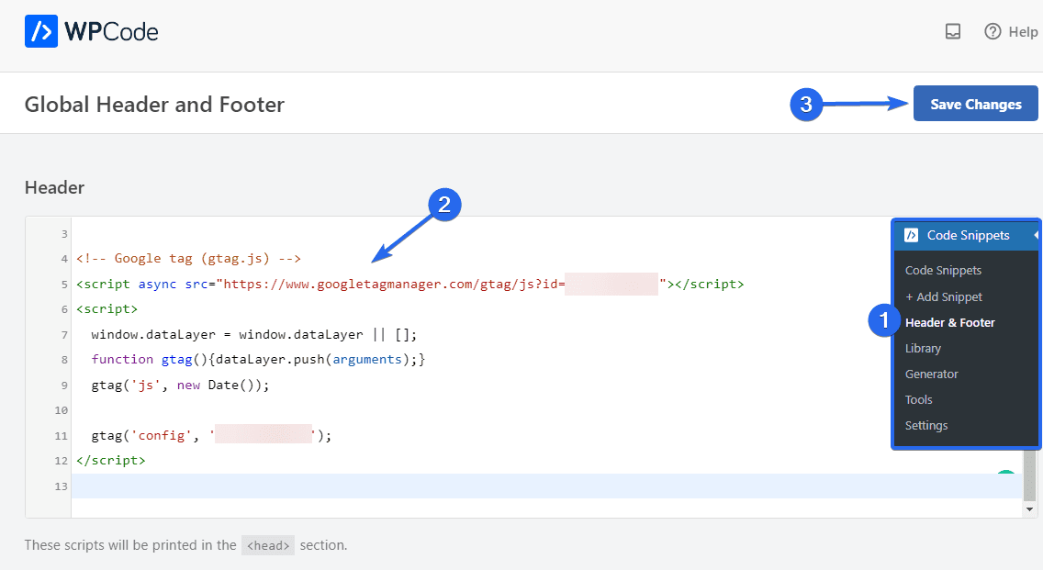Click the Global Header and Footer title
Screen dimensions: 1043x570
pyautogui.click(x=154, y=105)
